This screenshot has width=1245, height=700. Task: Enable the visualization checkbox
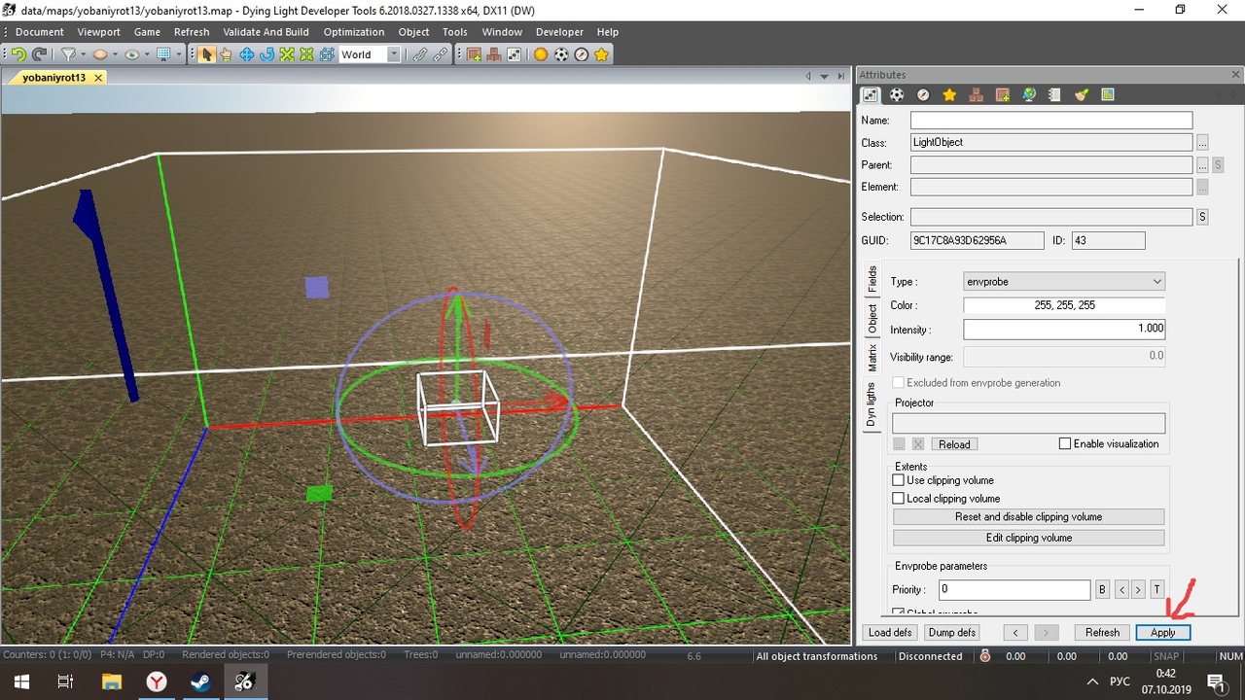(x=1065, y=444)
